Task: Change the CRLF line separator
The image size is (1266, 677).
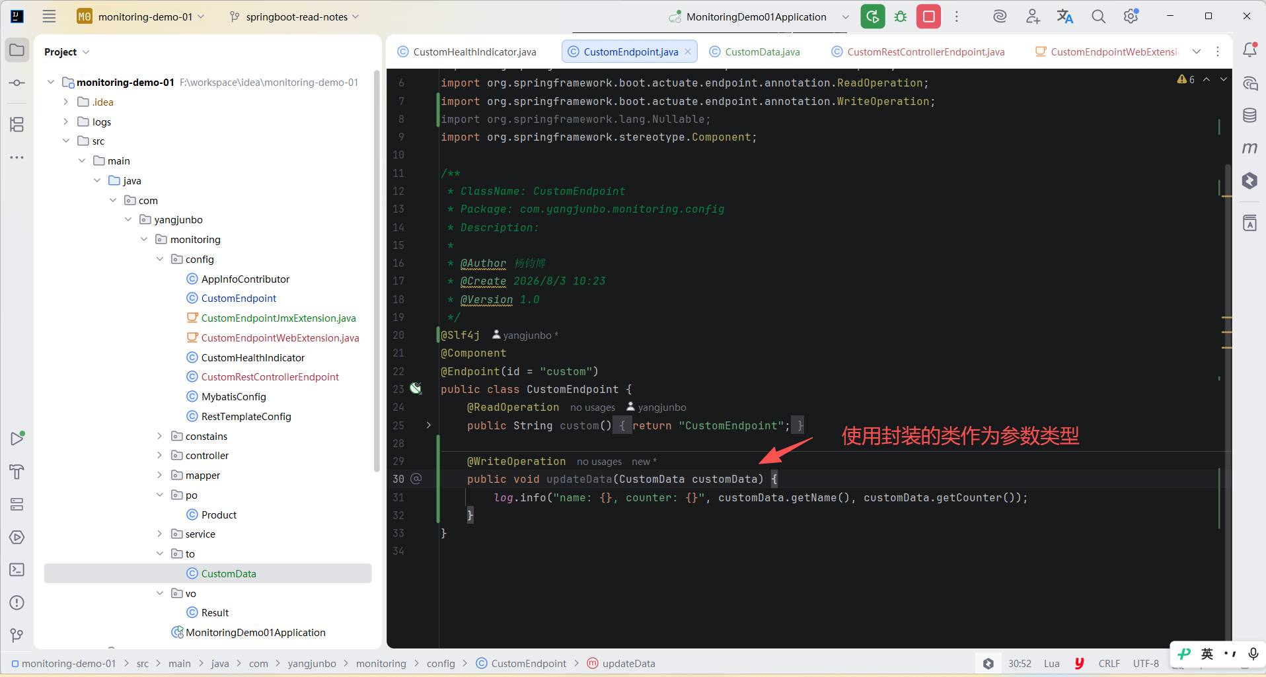Action: [1109, 663]
